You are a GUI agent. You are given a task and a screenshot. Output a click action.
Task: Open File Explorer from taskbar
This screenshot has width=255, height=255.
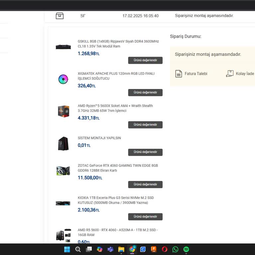121,249
